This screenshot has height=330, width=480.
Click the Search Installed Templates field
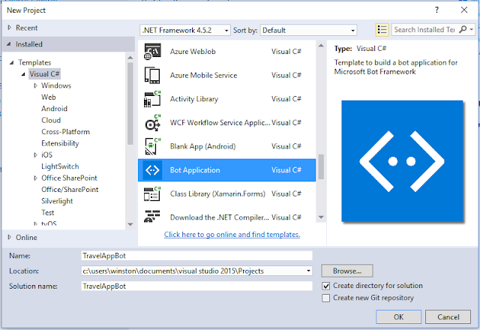(x=425, y=30)
